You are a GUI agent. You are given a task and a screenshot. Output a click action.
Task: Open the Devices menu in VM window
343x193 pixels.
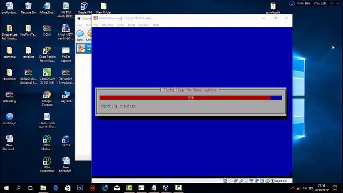tap(144, 25)
